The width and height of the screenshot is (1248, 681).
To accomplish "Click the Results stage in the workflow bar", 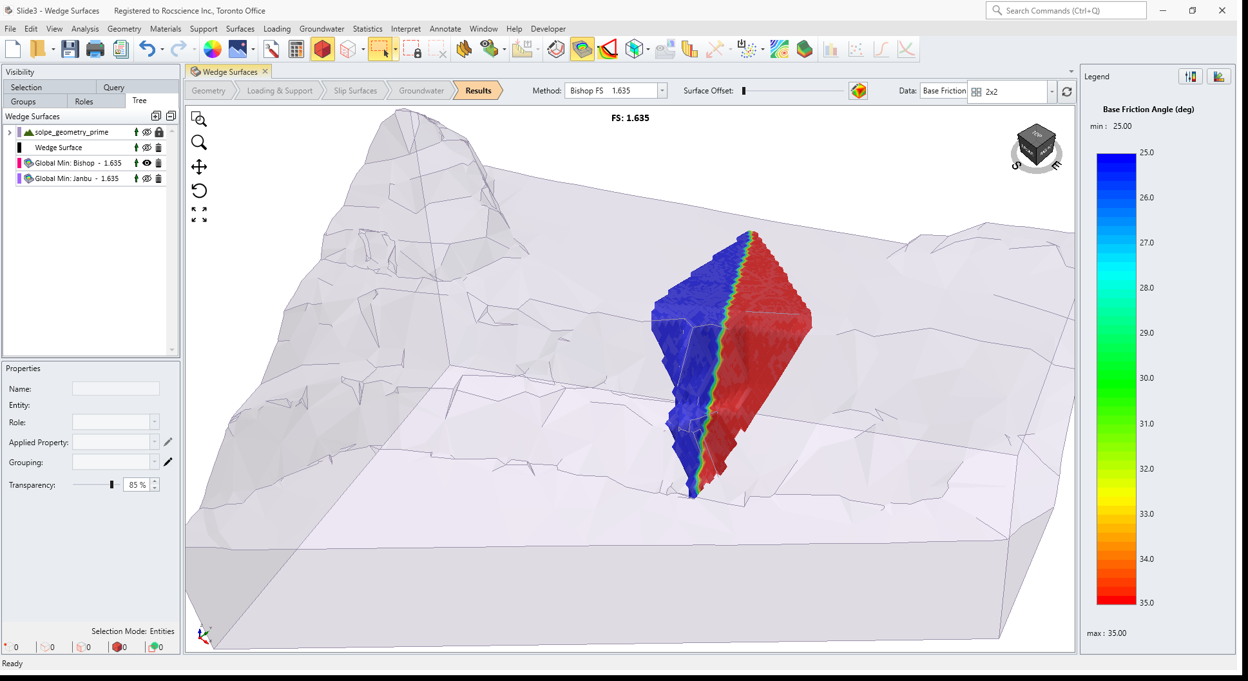I will [477, 90].
